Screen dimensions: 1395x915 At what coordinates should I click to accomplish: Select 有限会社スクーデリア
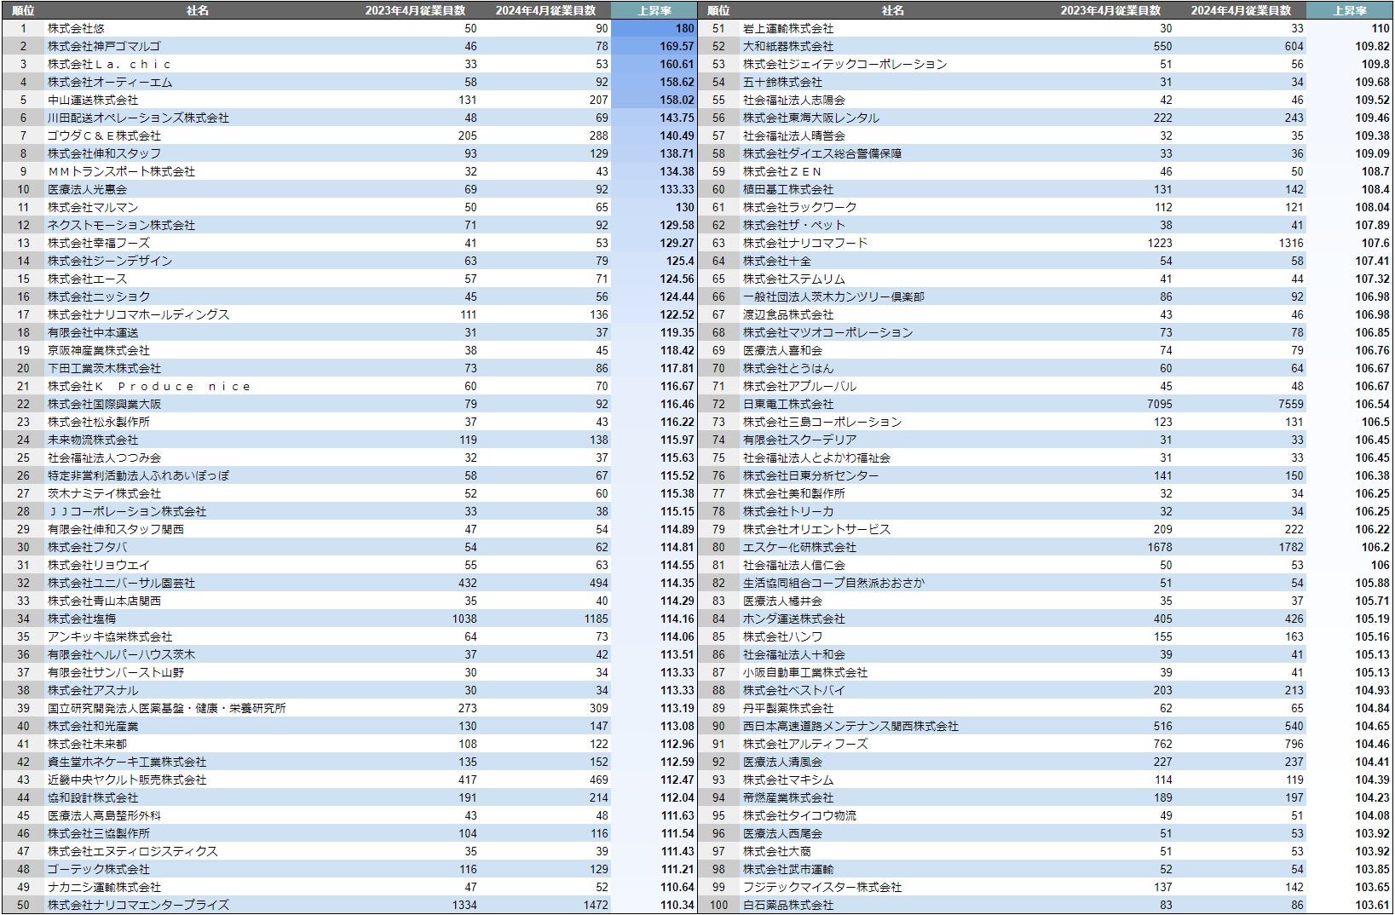(800, 440)
